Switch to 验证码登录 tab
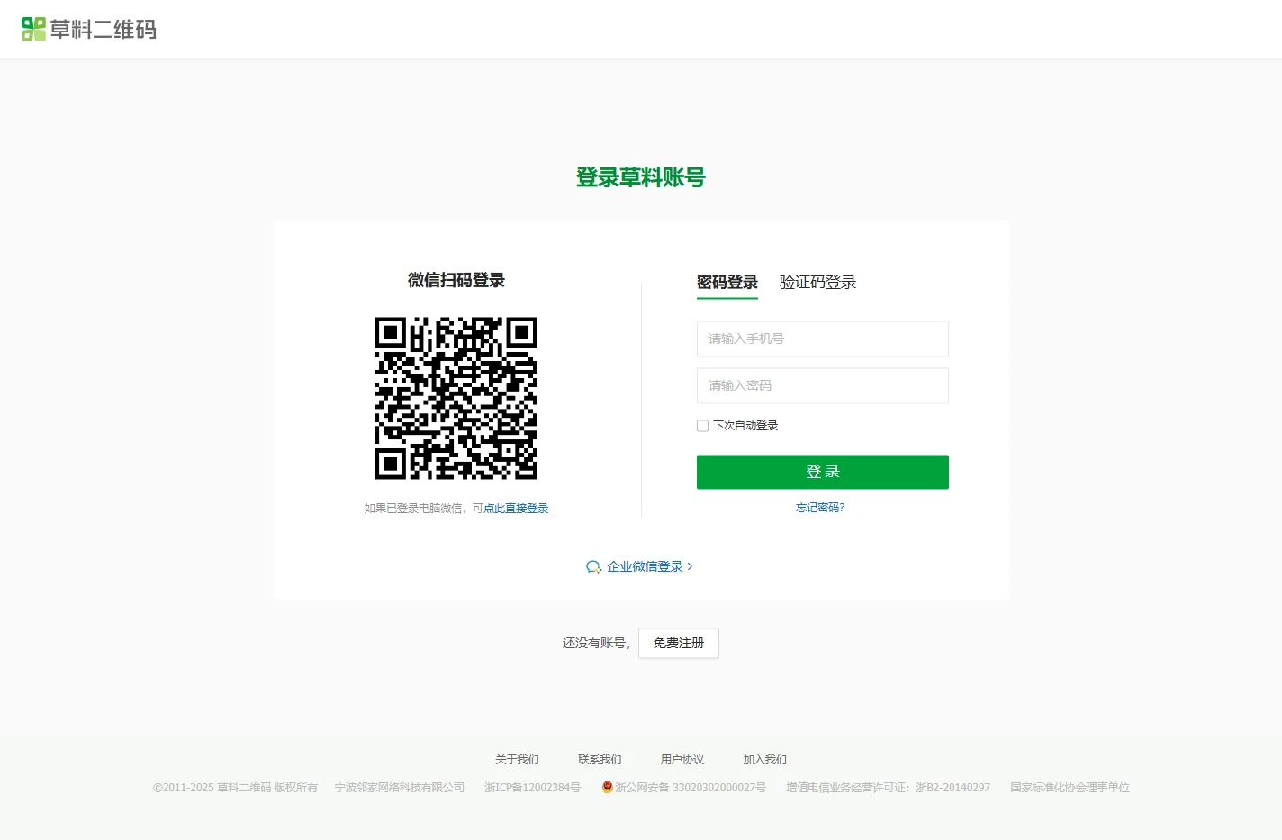The width and height of the screenshot is (1282, 840). [817, 283]
